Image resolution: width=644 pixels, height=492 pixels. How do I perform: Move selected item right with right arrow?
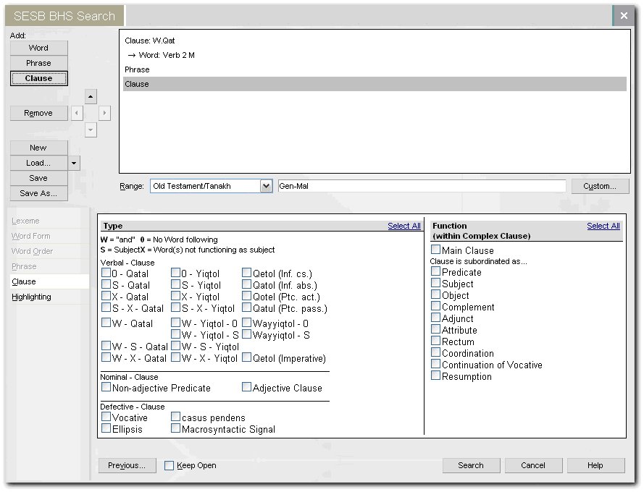click(x=105, y=113)
